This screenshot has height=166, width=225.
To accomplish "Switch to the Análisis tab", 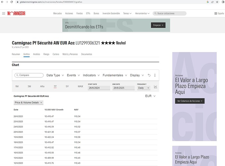I will coord(36,54).
